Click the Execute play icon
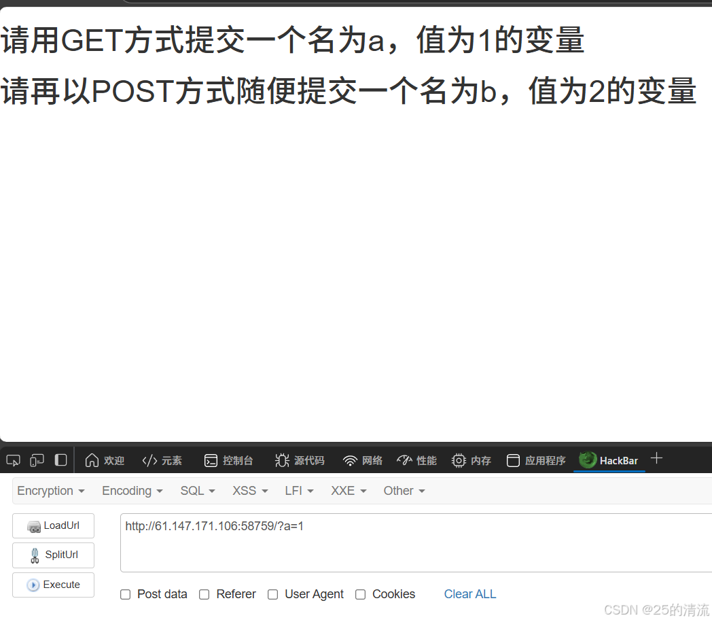712x622 pixels. (33, 585)
